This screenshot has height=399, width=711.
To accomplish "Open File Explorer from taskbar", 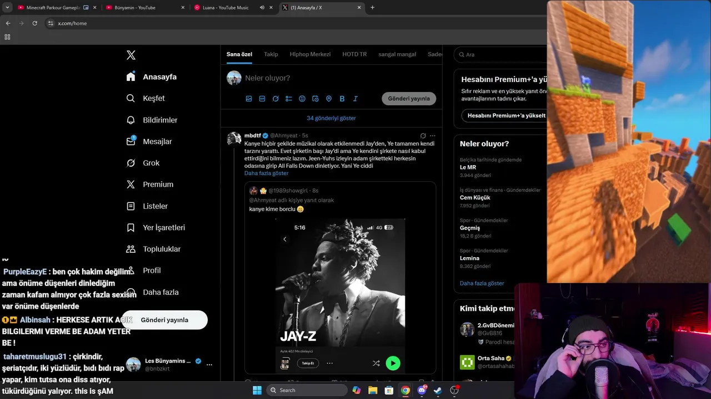I will 373,390.
